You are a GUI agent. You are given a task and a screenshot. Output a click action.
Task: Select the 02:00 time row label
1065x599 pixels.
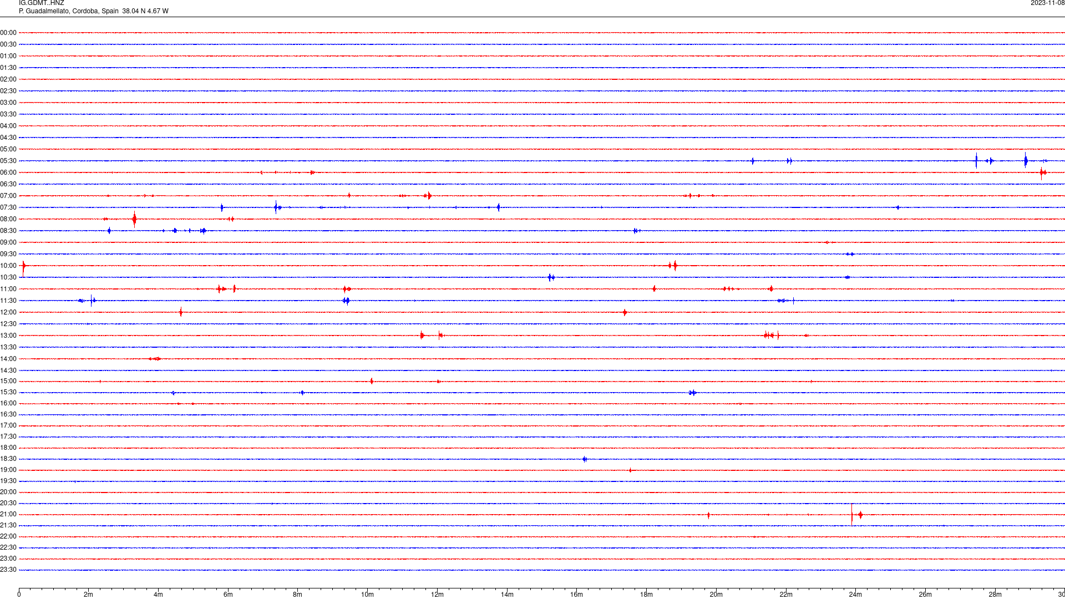pos(8,79)
